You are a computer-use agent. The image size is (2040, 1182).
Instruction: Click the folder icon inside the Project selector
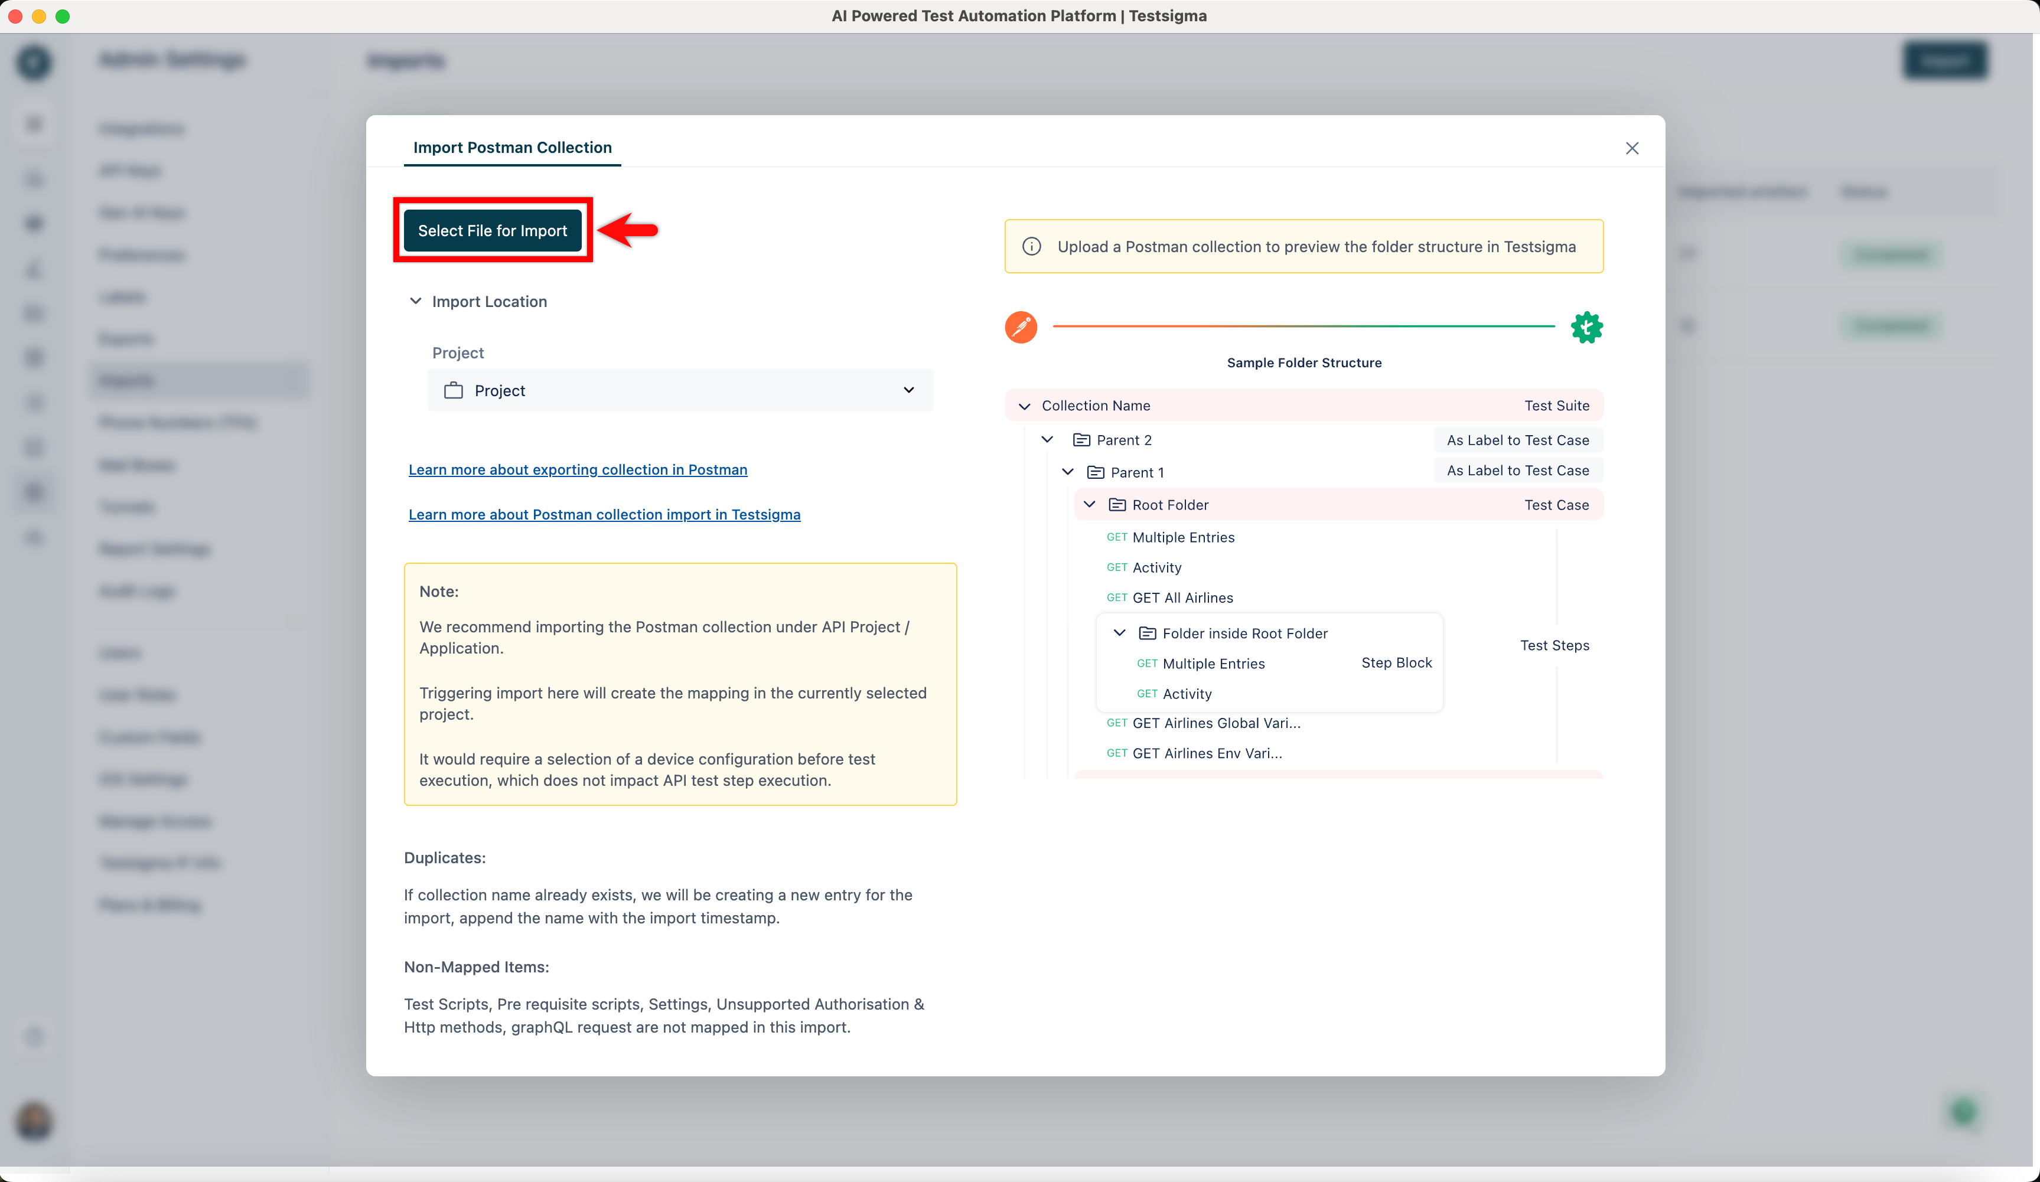pos(455,390)
